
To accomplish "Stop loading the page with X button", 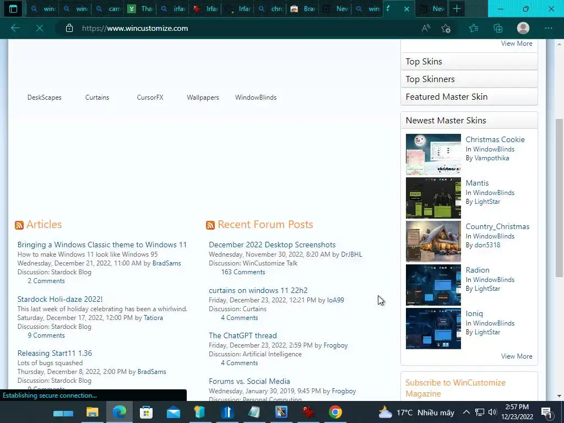I will (40, 28).
